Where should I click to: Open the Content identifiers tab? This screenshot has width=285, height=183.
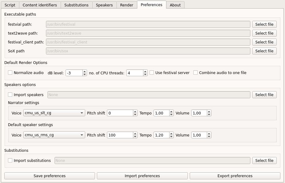(x=40, y=5)
